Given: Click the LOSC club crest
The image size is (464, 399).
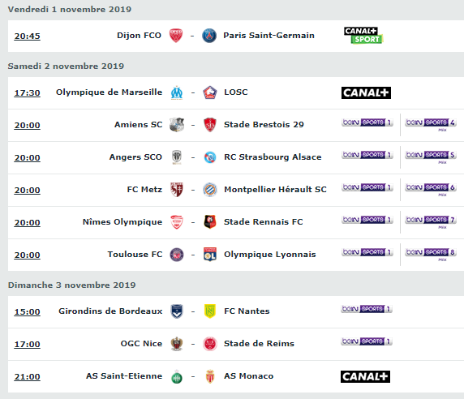Looking at the screenshot, I should (x=210, y=92).
